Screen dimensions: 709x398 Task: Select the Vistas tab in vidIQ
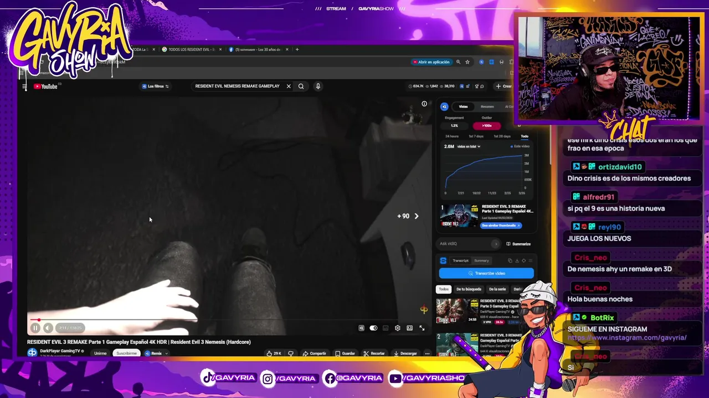tap(463, 107)
